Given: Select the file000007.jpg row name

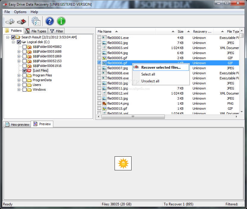Looking at the screenshot, I should click(x=118, y=68).
